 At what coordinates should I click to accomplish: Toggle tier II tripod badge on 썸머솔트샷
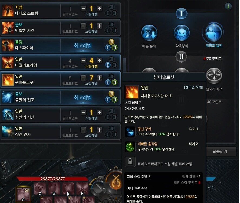pos(114,82)
